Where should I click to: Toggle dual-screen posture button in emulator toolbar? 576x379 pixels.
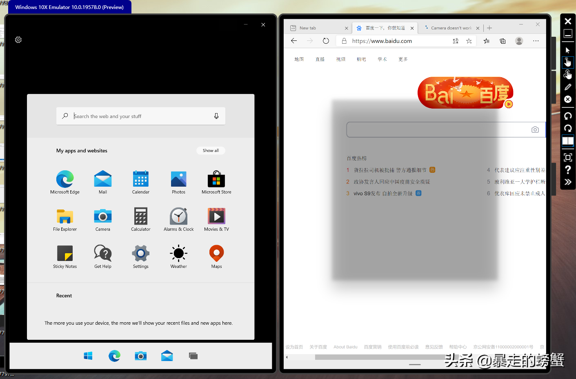click(568, 141)
